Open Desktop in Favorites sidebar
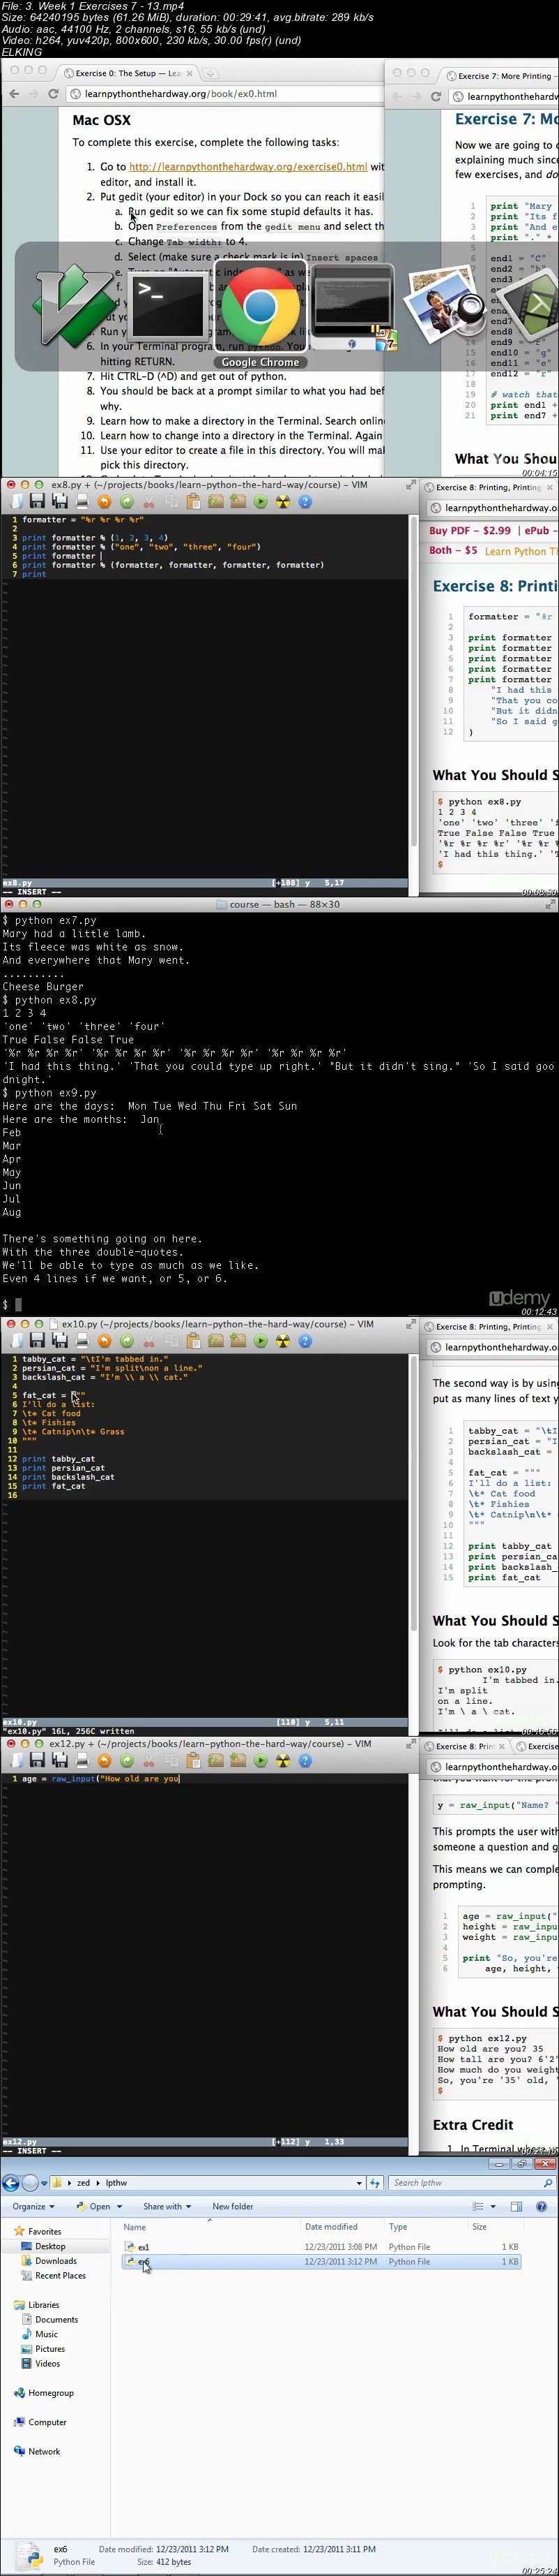The image size is (559, 2576). point(50,2246)
